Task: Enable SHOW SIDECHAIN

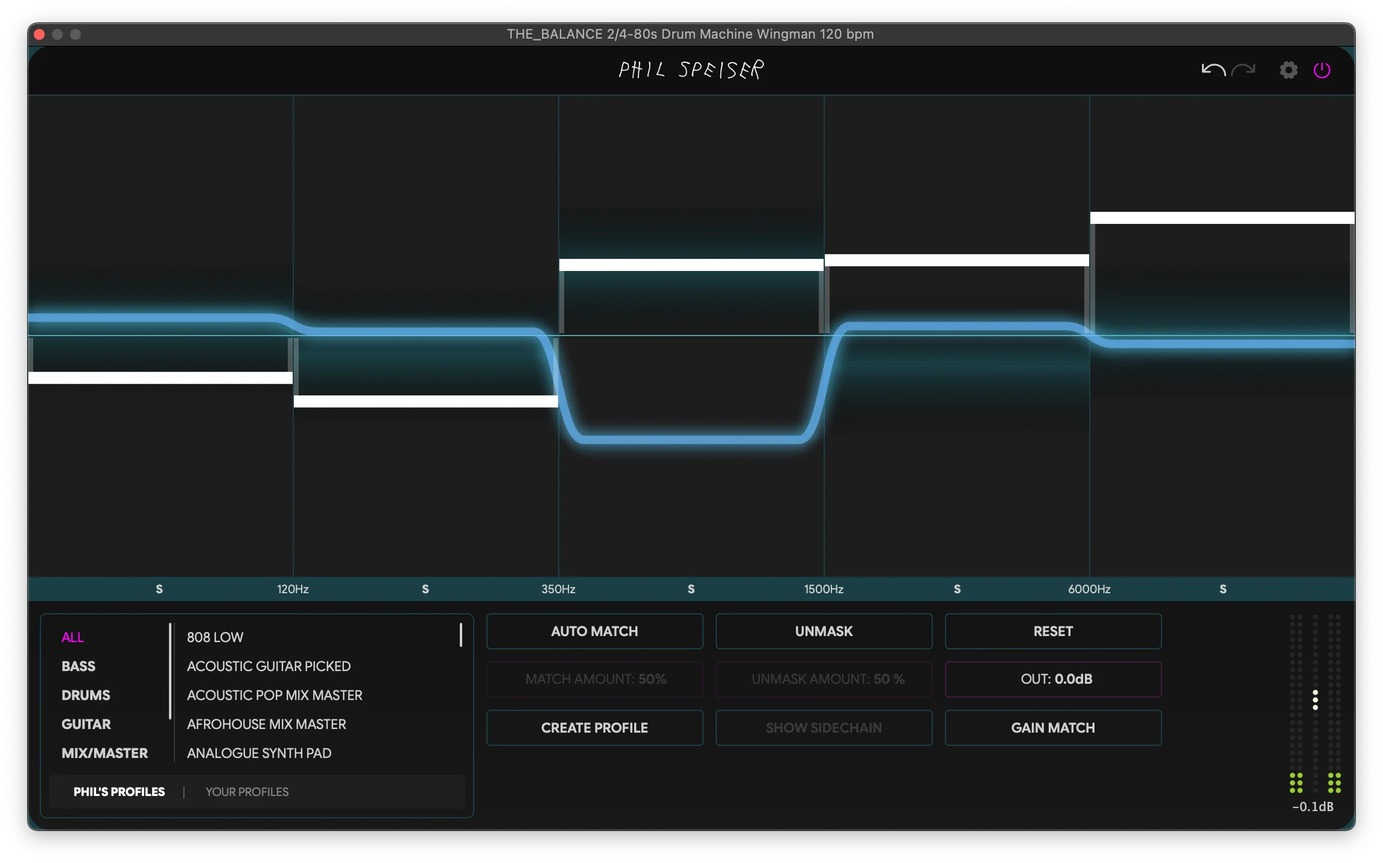Action: (x=824, y=728)
